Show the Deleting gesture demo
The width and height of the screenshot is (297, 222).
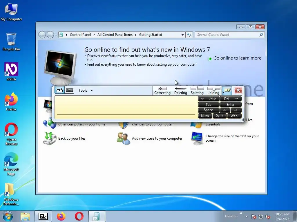point(180,91)
